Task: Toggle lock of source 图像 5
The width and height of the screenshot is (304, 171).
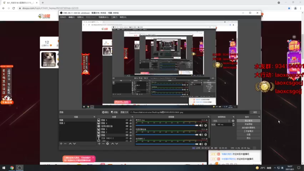Action: tap(131, 120)
